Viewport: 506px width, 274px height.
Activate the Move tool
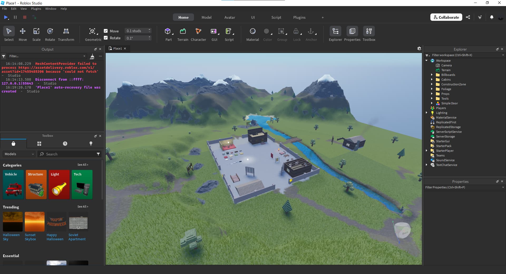tap(23, 34)
